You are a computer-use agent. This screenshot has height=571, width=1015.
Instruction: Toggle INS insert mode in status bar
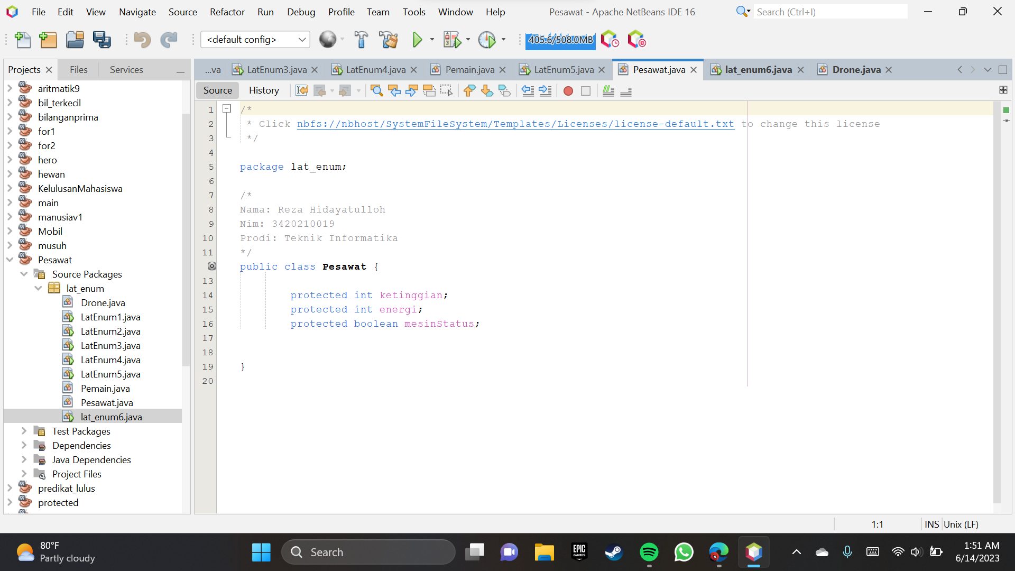931,524
